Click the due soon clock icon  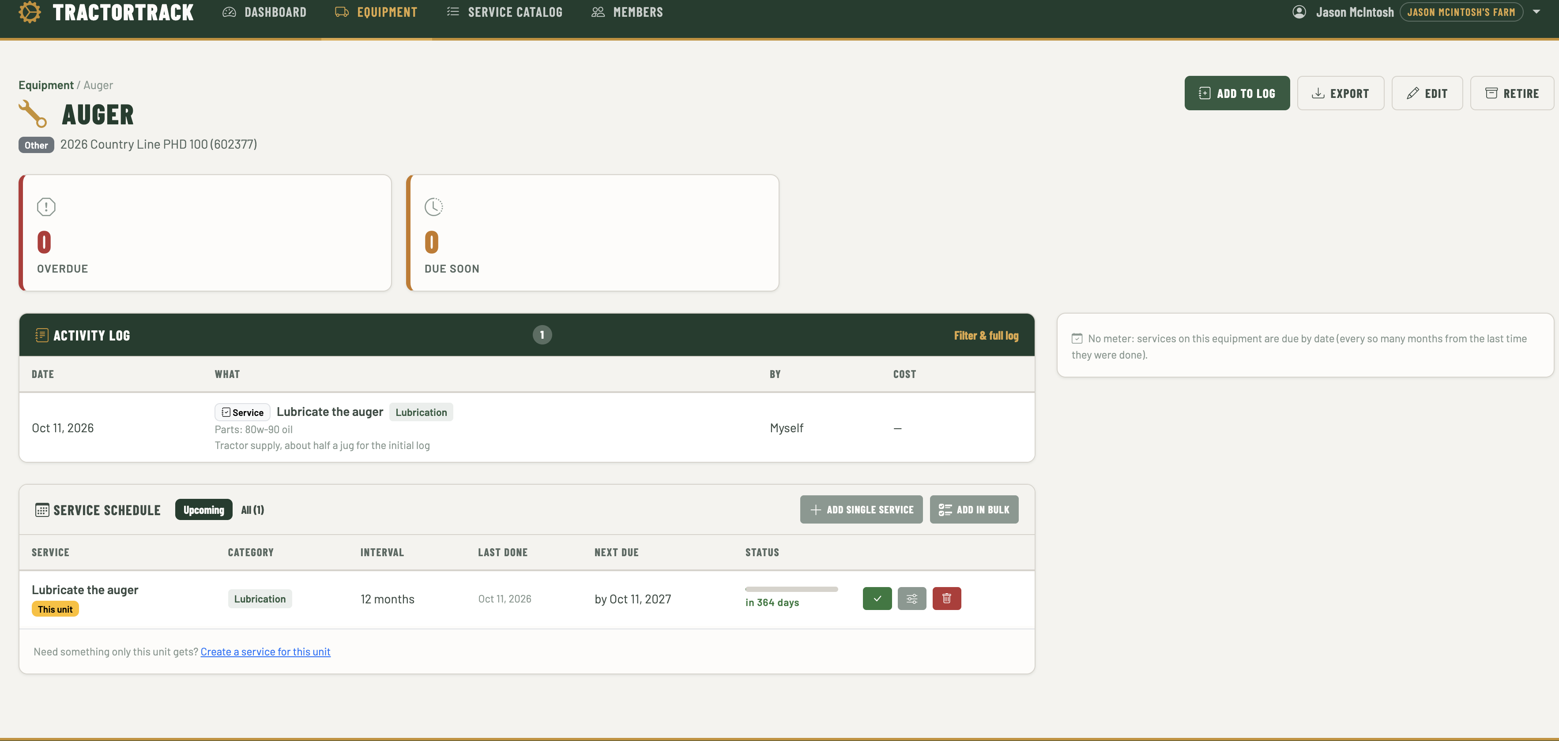pos(433,207)
